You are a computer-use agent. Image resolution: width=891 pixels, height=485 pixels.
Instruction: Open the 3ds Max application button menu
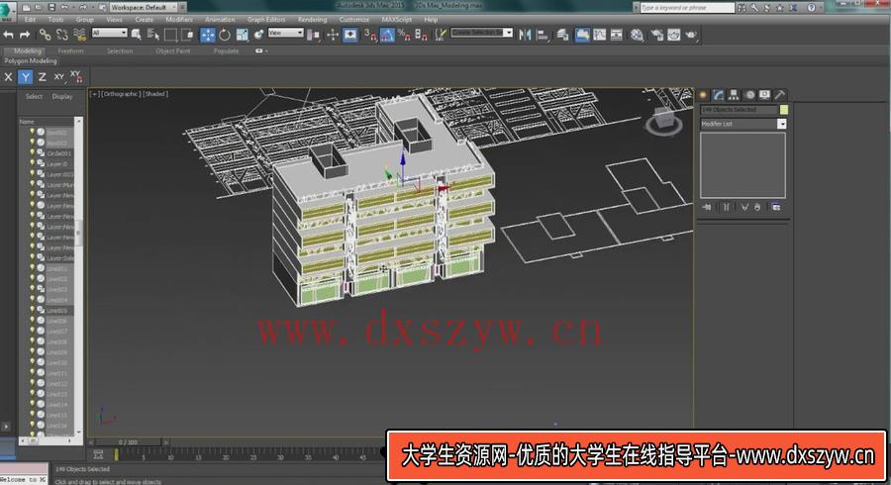click(7, 10)
